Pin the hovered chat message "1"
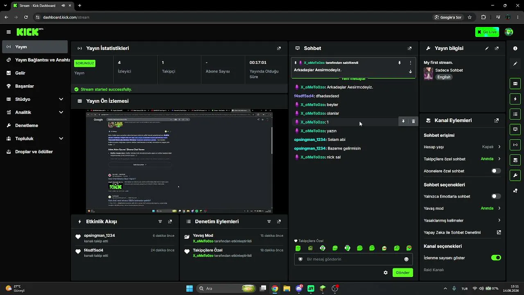 (403, 122)
